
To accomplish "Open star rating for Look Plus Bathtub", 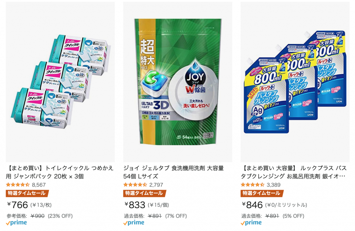I will 253,185.
